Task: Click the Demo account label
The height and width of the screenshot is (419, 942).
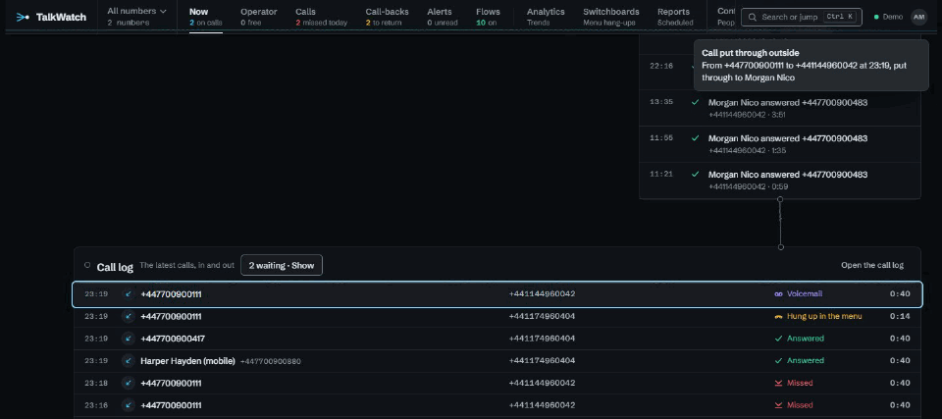Action: (892, 17)
